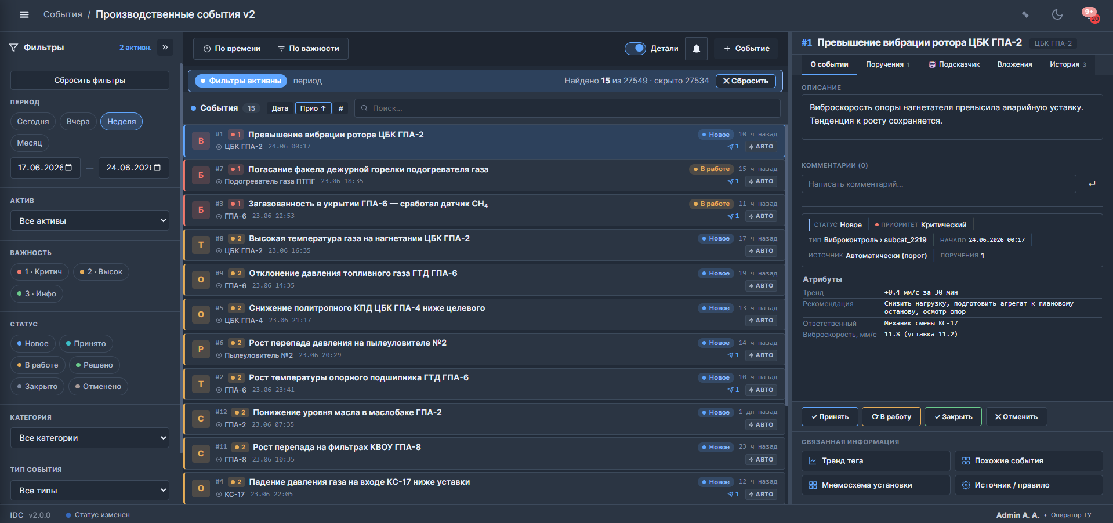Select the О событии tab
Screen dimensions: 1113x523
pyautogui.click(x=829, y=64)
